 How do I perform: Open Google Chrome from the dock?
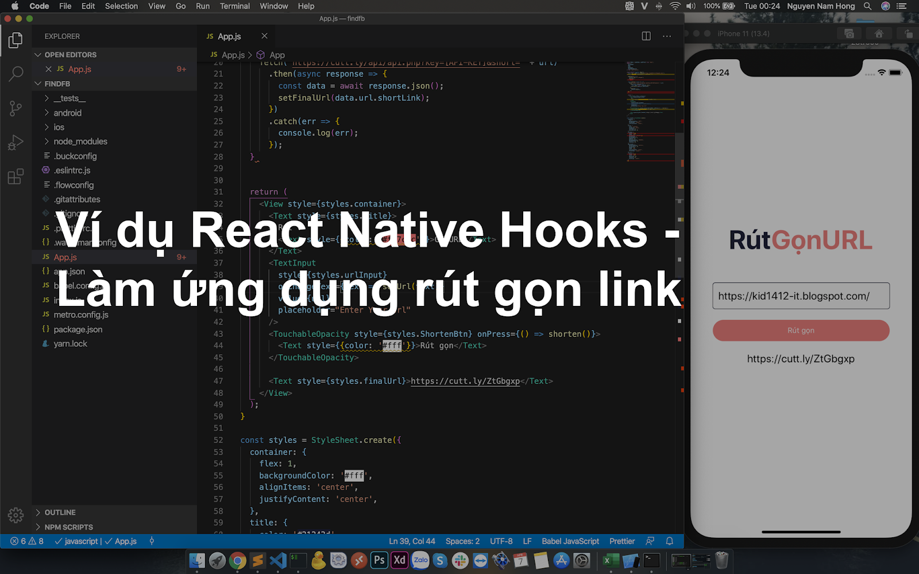point(237,560)
